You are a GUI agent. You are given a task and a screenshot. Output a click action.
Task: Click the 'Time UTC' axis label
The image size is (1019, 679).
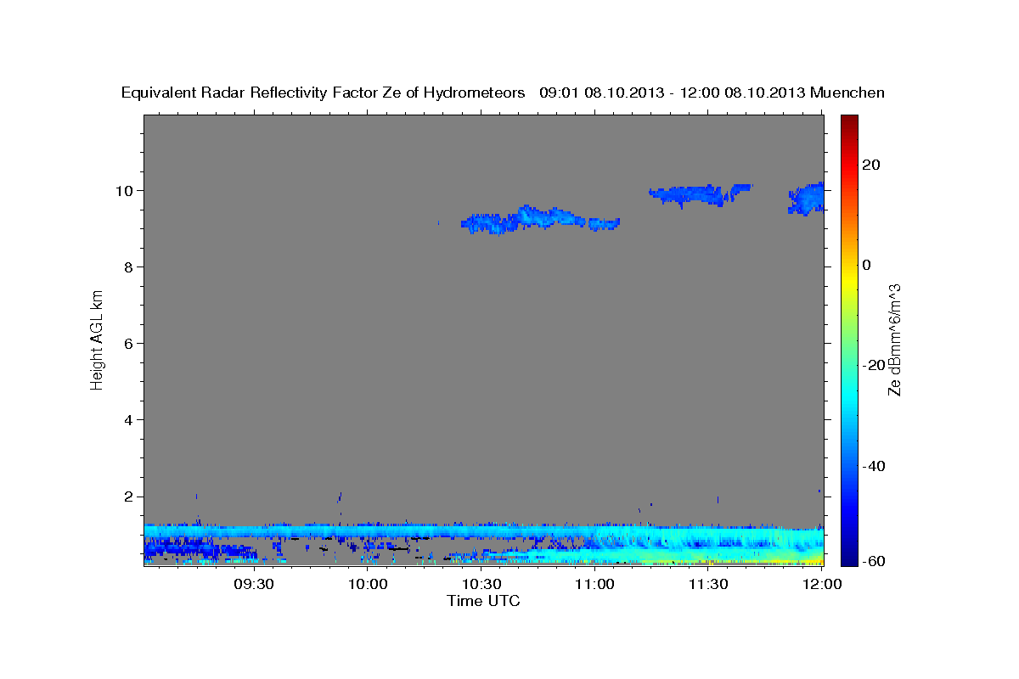pos(483,601)
